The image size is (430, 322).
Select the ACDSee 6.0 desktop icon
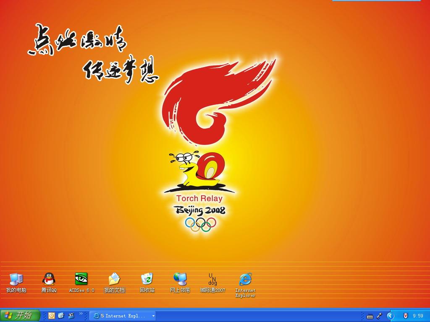point(81,279)
